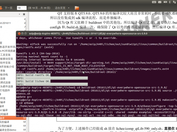
Task: Focus the page number field showing 18
Action: pyautogui.click(x=22, y=8)
